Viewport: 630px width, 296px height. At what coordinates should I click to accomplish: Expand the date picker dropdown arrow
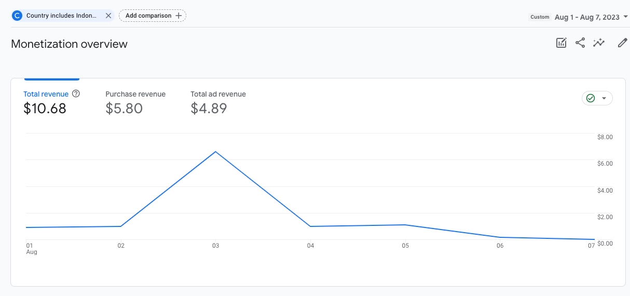(x=625, y=17)
